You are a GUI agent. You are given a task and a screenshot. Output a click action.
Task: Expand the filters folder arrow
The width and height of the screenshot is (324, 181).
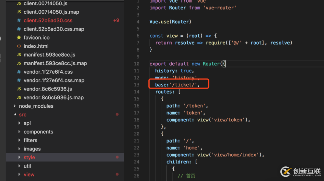tap(19, 140)
